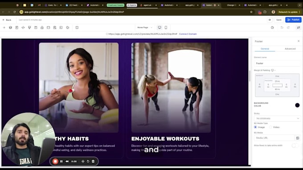This screenshot has height=170, width=303.
Task: Switch to desktop view icon
Action: coord(160,28)
